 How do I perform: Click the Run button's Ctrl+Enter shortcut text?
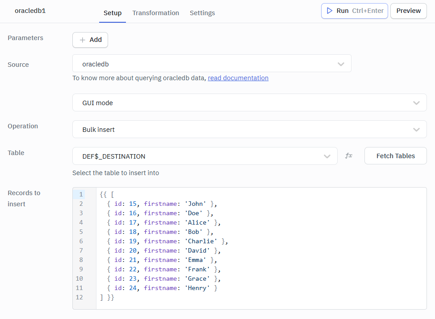point(368,11)
